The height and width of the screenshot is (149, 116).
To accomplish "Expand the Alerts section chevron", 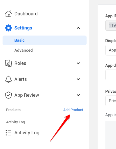I will pos(78,79).
